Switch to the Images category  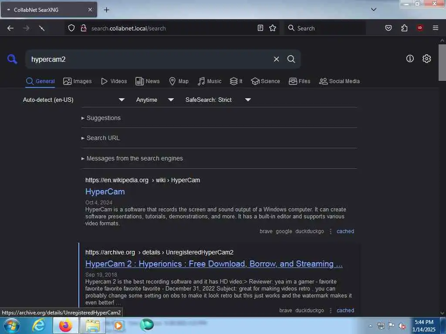[x=78, y=81]
